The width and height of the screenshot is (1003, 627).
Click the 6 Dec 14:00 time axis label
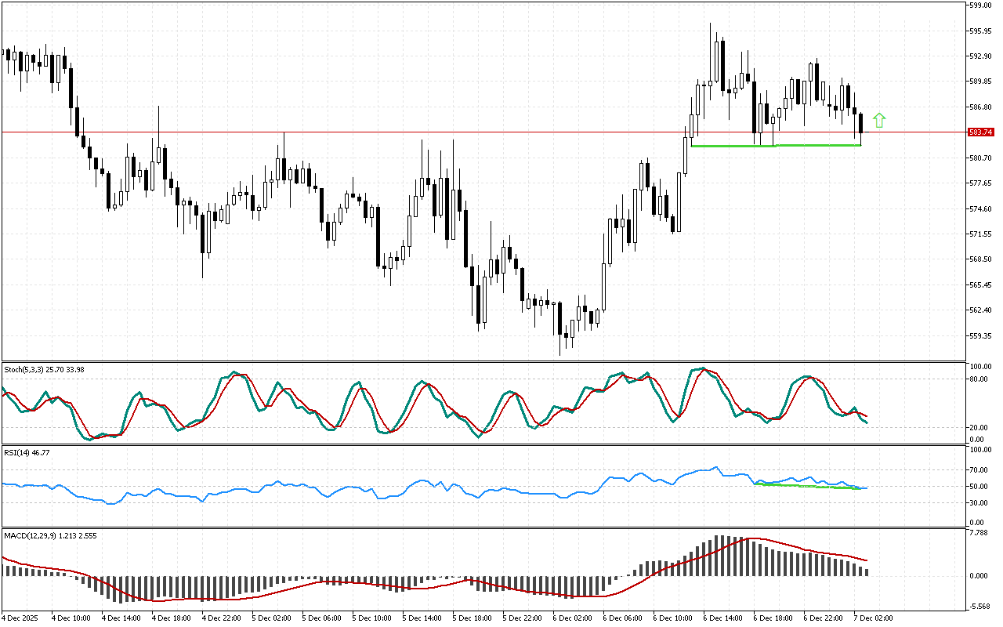(x=722, y=618)
